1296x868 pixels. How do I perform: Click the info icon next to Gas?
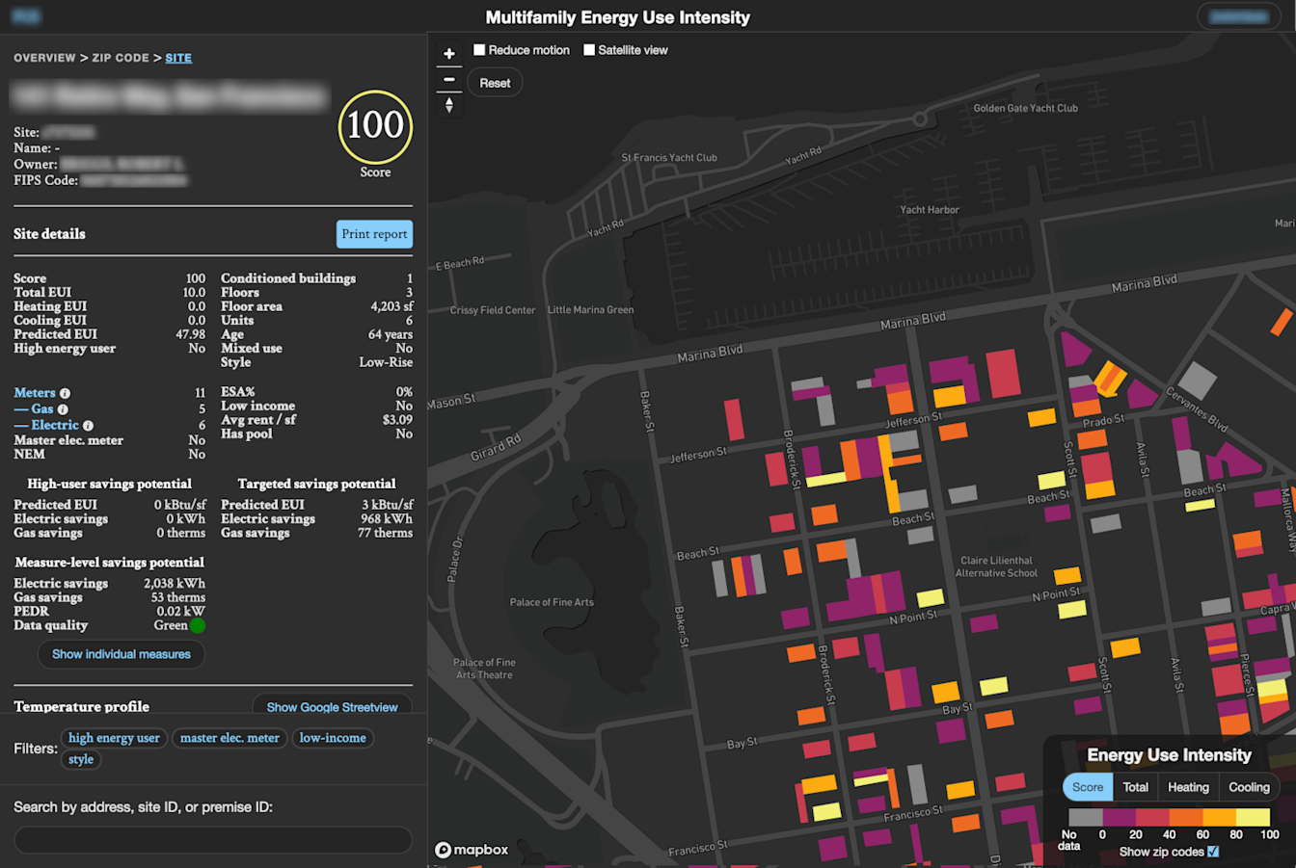coord(64,408)
